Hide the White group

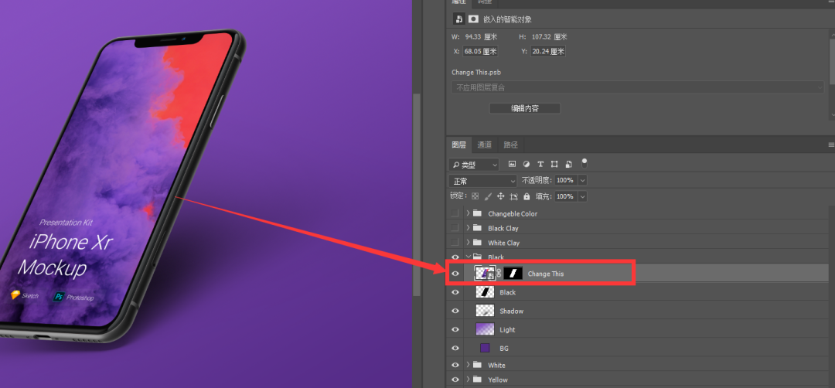coord(455,365)
